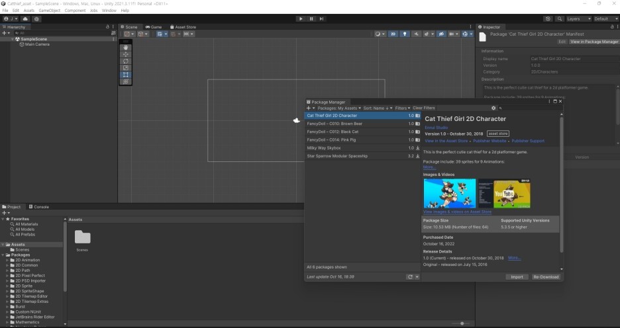Click View in Package Manager button
This screenshot has width=620, height=328.
[x=594, y=42]
